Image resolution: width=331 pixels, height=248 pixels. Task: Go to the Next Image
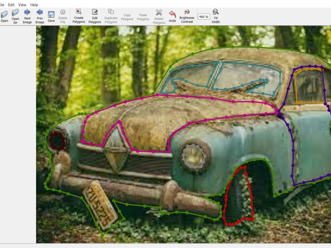tap(27, 17)
